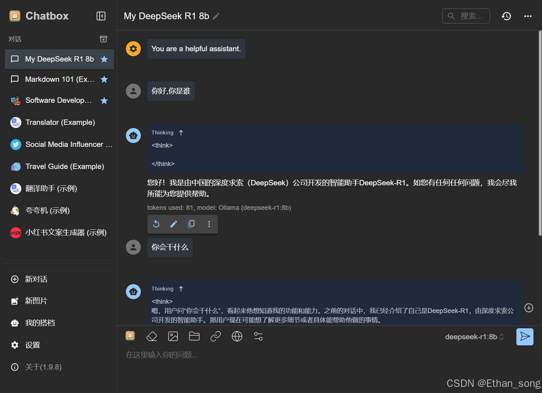Toggle web browsing with the globe icon
Image resolution: width=542 pixels, height=393 pixels.
pos(237,336)
